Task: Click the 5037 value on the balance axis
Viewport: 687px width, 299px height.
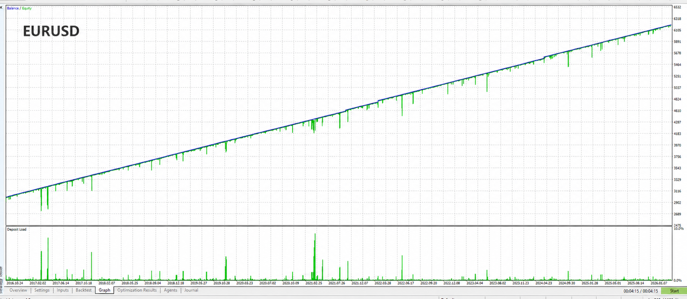Action: [x=677, y=88]
